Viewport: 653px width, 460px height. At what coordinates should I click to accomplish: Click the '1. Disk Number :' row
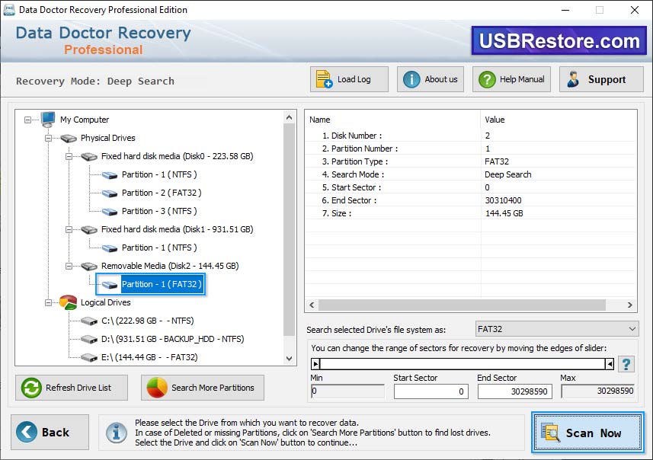coord(471,136)
